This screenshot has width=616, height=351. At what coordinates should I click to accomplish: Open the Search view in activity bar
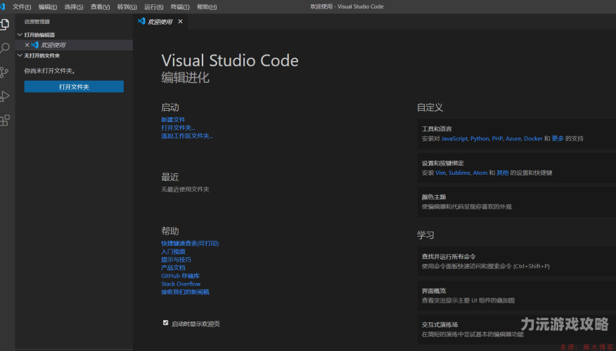point(5,48)
